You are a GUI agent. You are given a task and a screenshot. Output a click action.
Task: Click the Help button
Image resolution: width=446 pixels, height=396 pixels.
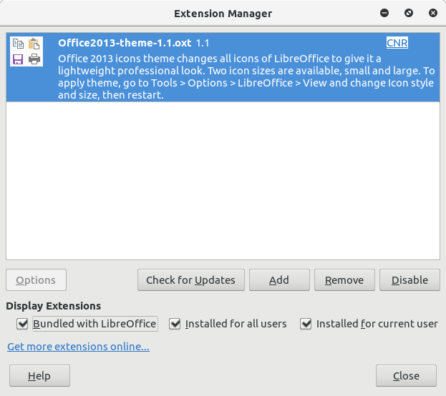point(39,376)
